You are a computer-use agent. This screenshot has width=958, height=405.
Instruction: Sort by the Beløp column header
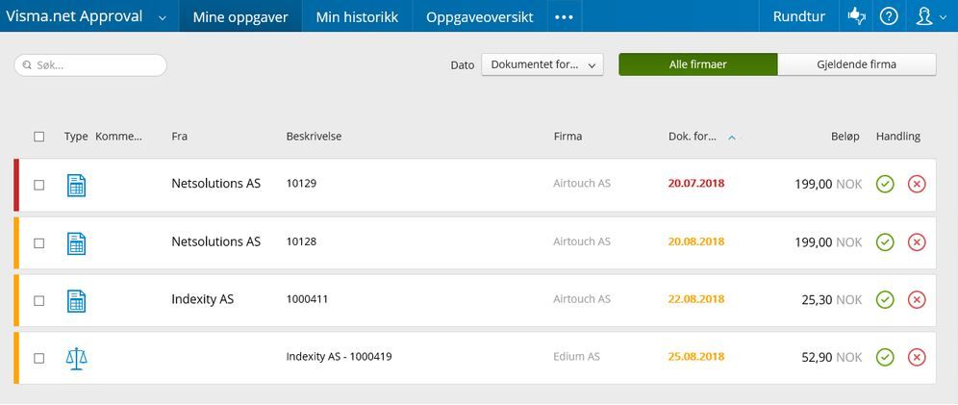pos(845,137)
